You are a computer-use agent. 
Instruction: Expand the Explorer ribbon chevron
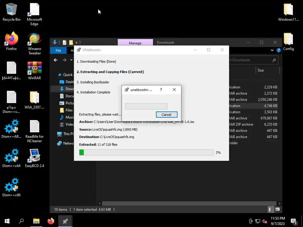pyautogui.click(x=272, y=50)
